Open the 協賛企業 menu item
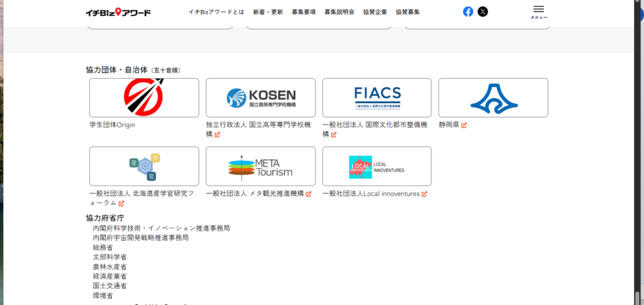This screenshot has height=305, width=644. pyautogui.click(x=375, y=12)
